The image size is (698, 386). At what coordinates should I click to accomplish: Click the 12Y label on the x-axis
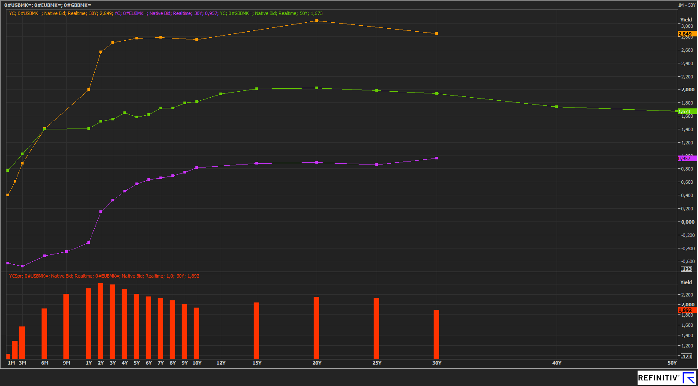pos(221,363)
